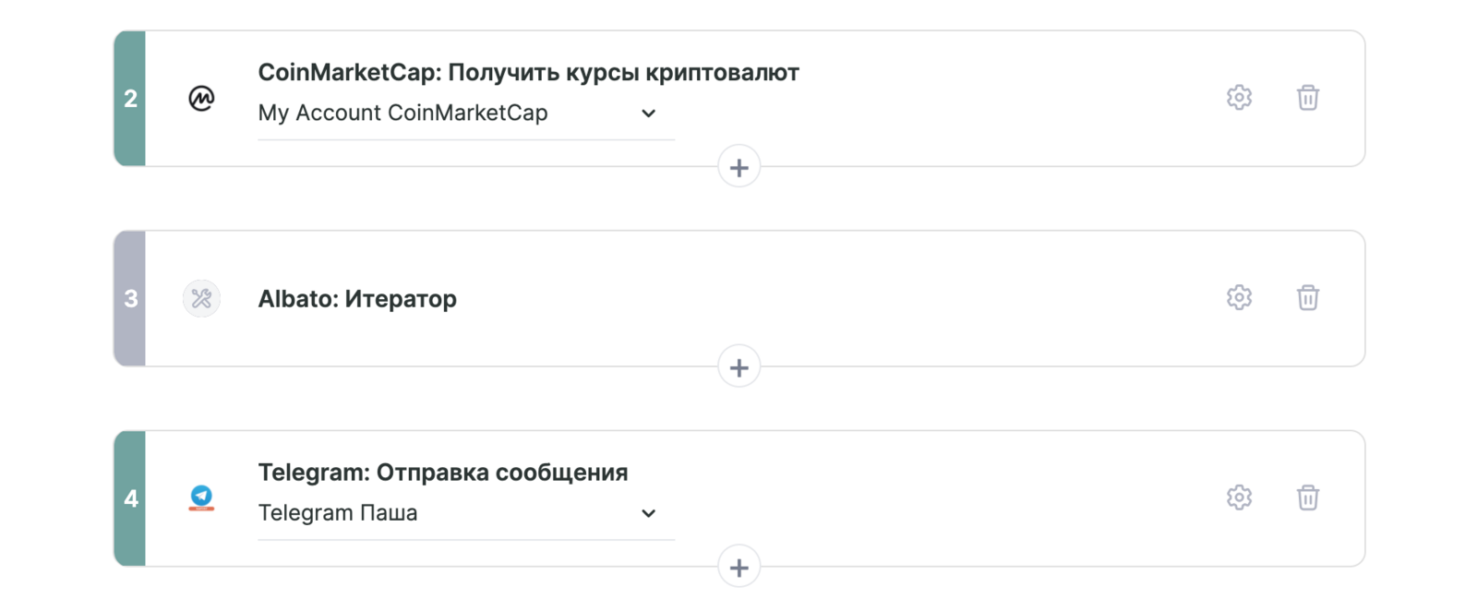Click the CoinMarketCap logo icon

201,98
